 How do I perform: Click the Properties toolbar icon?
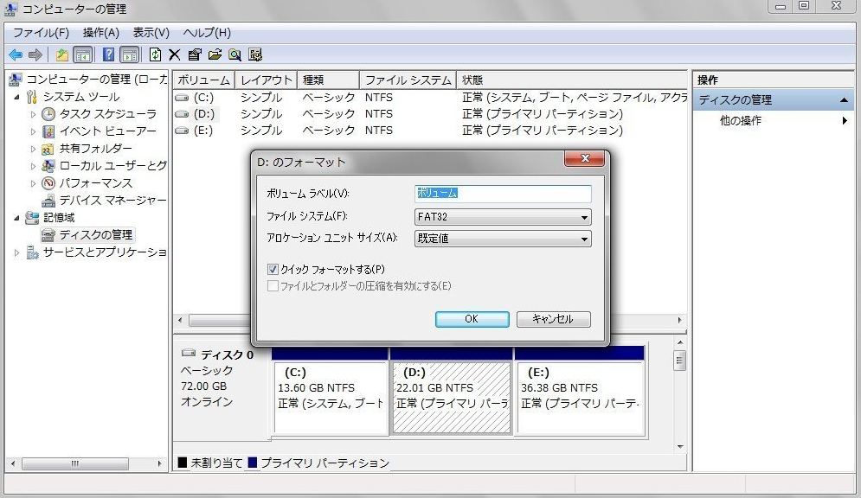coord(195,54)
